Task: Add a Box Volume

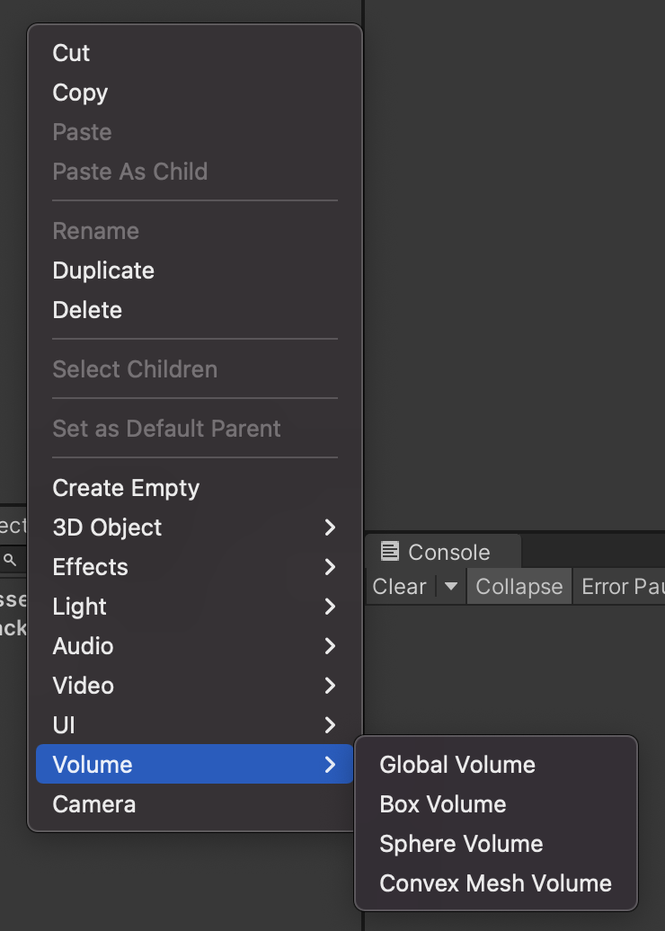Action: click(x=442, y=804)
